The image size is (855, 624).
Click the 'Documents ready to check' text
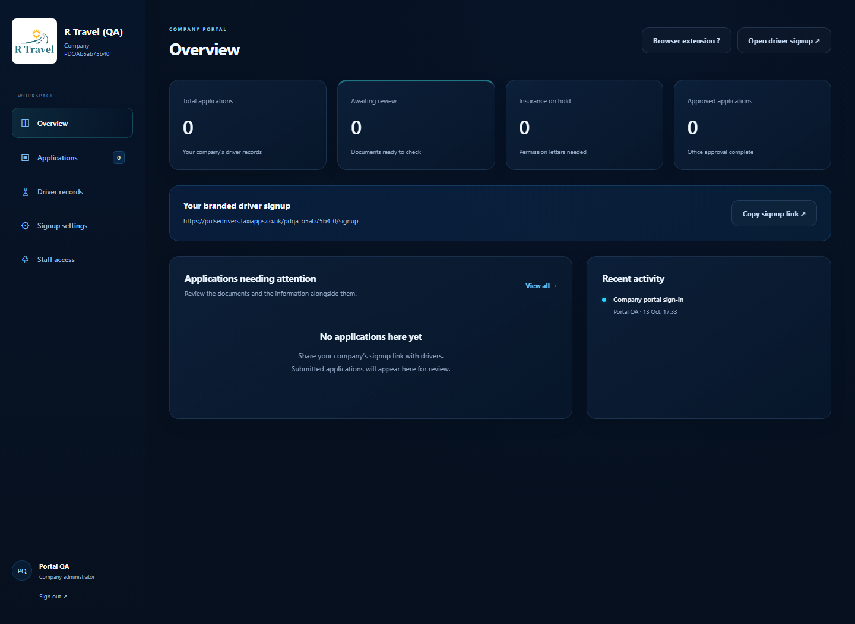386,152
